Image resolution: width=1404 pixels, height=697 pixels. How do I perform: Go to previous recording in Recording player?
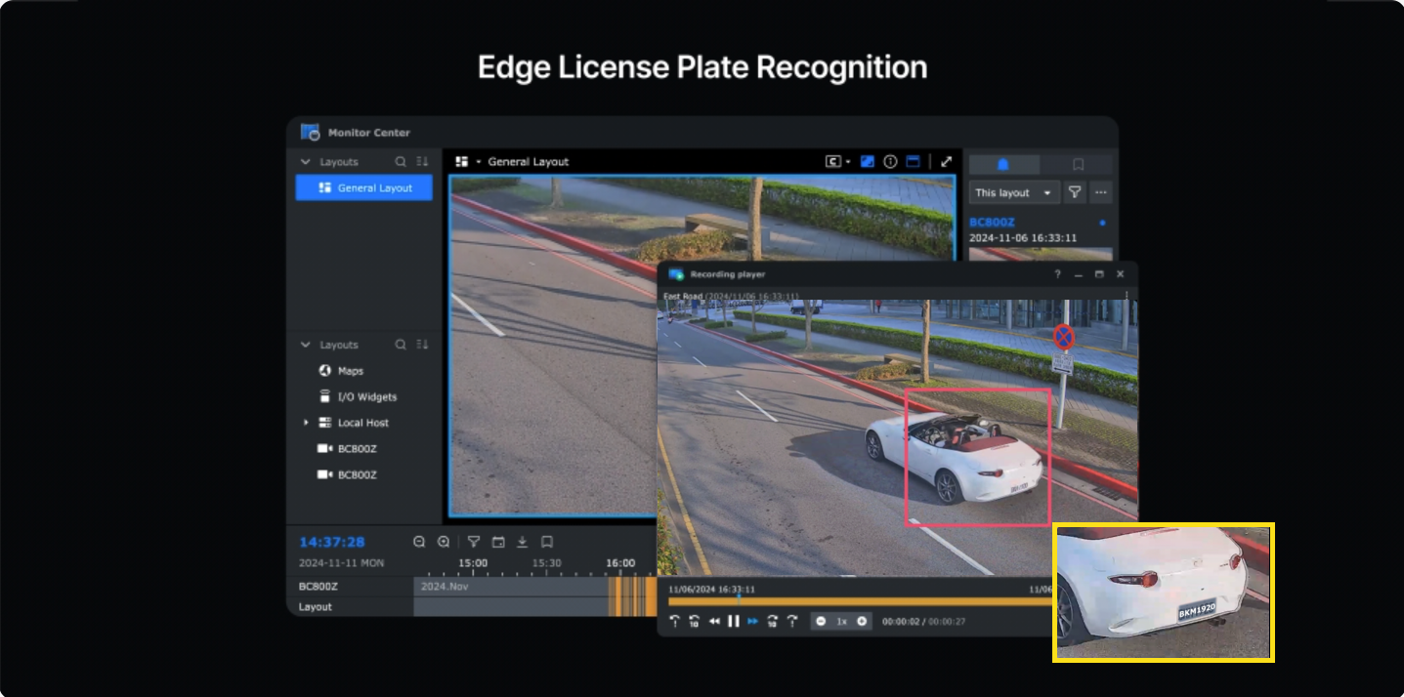pos(674,621)
